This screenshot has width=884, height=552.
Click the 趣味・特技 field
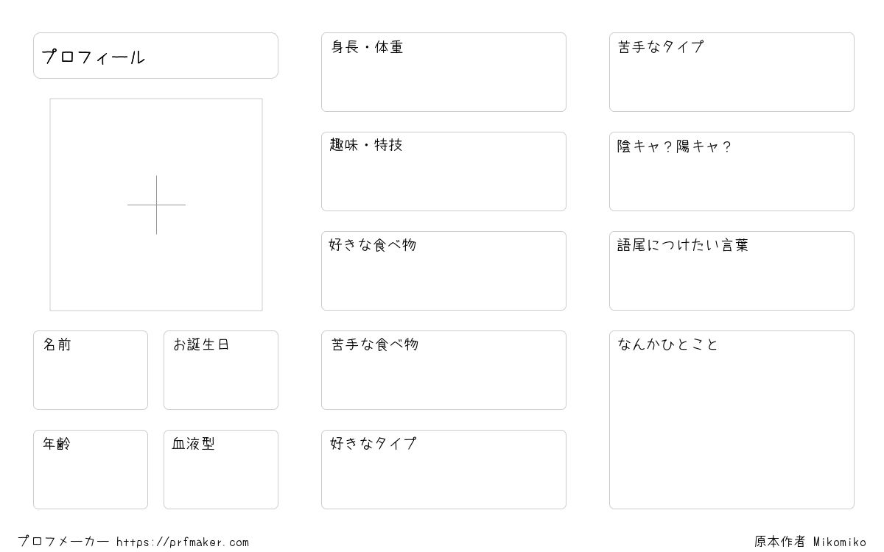click(x=443, y=171)
